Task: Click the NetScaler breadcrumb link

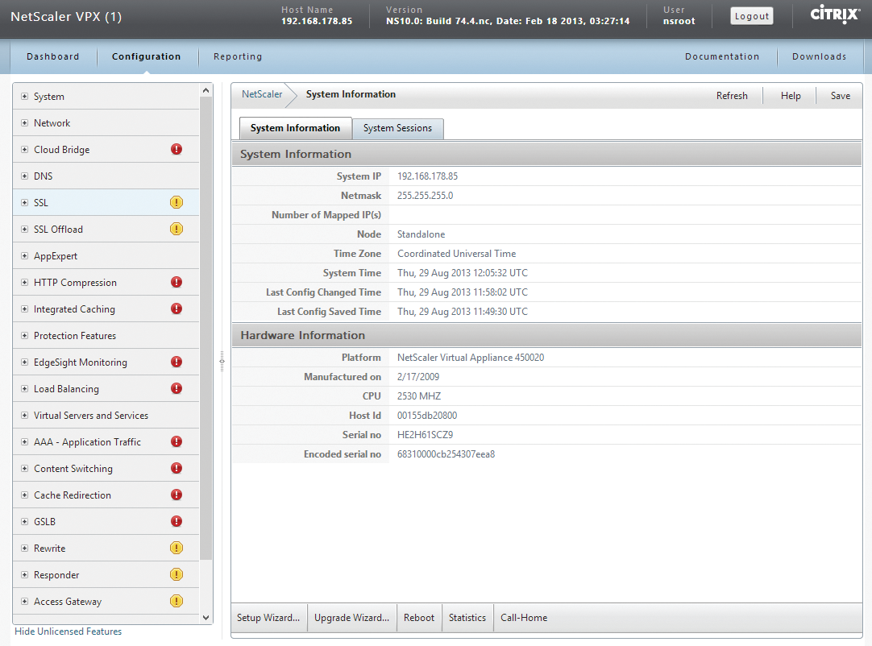Action: (x=262, y=94)
